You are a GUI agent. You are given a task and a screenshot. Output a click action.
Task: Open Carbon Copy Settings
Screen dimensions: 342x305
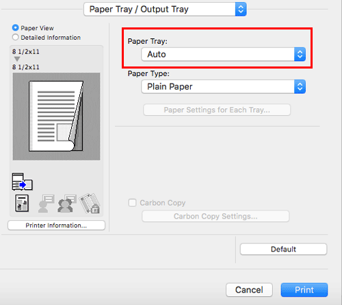pos(215,216)
